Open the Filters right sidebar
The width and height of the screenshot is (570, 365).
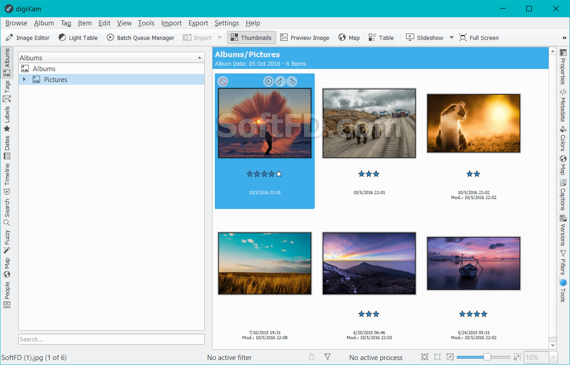pos(563,262)
